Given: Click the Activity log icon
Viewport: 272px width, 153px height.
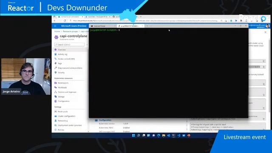Looking at the screenshot, I should click(56, 54).
